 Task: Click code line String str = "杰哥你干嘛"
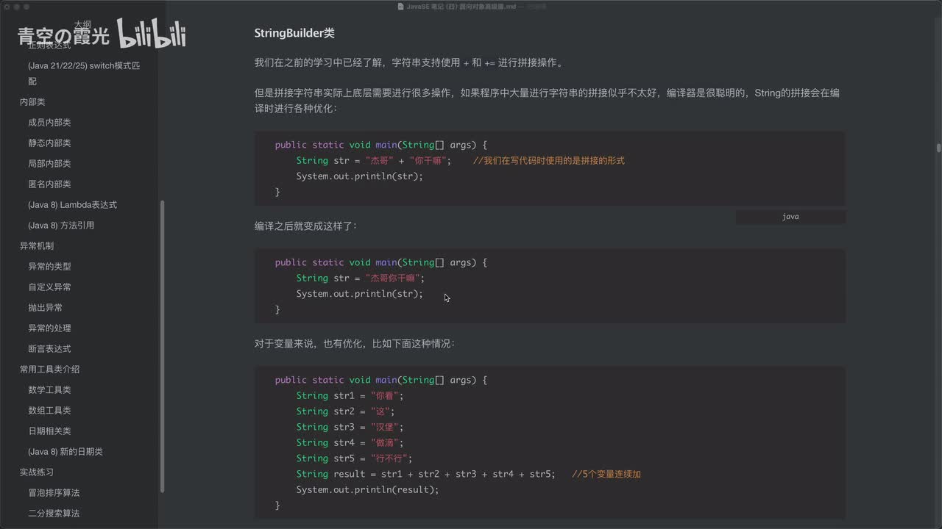pos(361,278)
